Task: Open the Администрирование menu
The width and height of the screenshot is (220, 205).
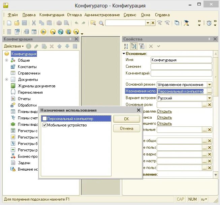Action: tap(102, 15)
